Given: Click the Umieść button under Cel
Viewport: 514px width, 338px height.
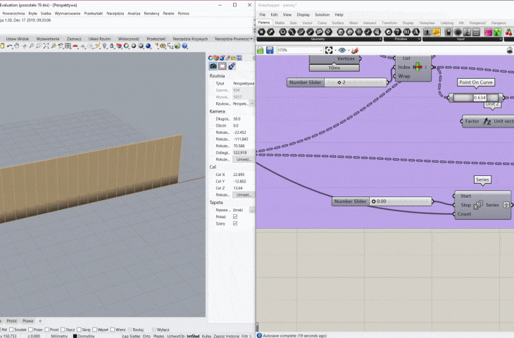Looking at the screenshot, I should tap(244, 195).
